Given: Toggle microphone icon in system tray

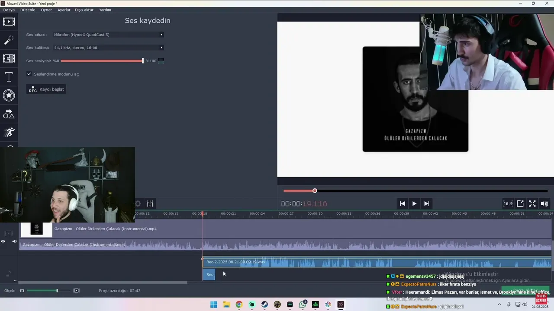Looking at the screenshot, I should coord(509,305).
